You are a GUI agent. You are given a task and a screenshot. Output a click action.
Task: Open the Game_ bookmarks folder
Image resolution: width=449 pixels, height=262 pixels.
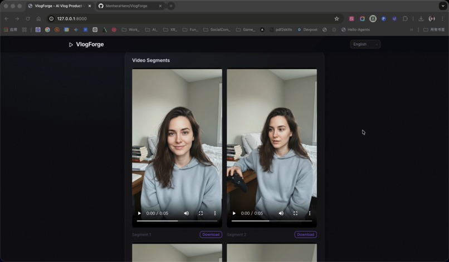point(246,29)
